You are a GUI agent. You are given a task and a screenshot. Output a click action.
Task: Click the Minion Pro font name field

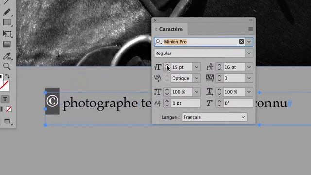[200, 42]
